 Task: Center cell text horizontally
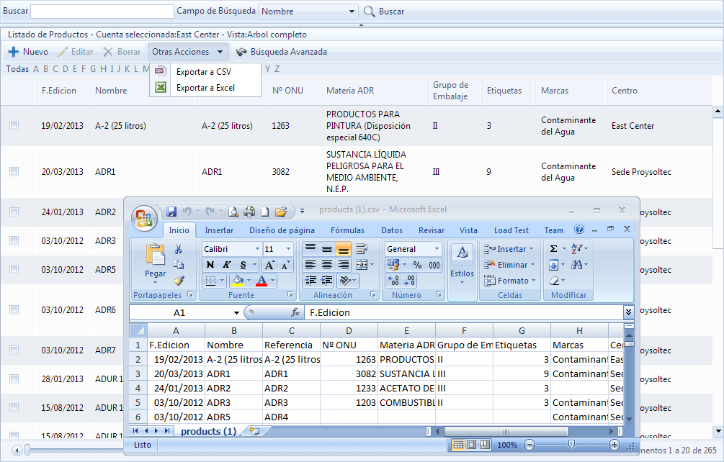click(x=327, y=265)
